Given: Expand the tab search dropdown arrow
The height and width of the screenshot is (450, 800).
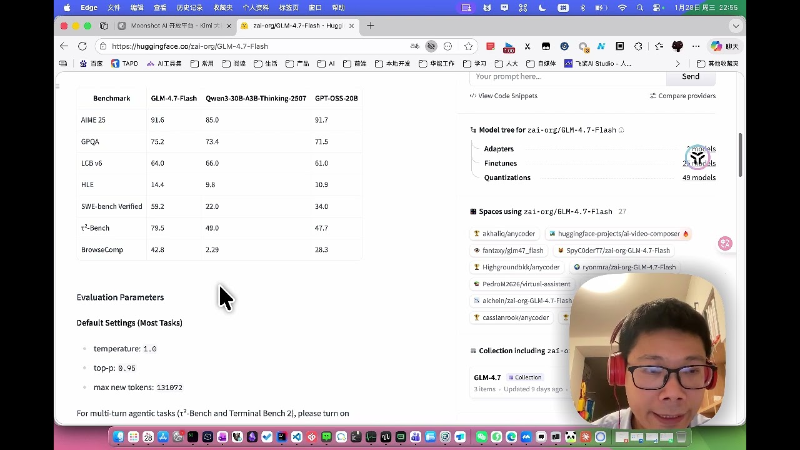Looking at the screenshot, I should pyautogui.click(x=736, y=26).
